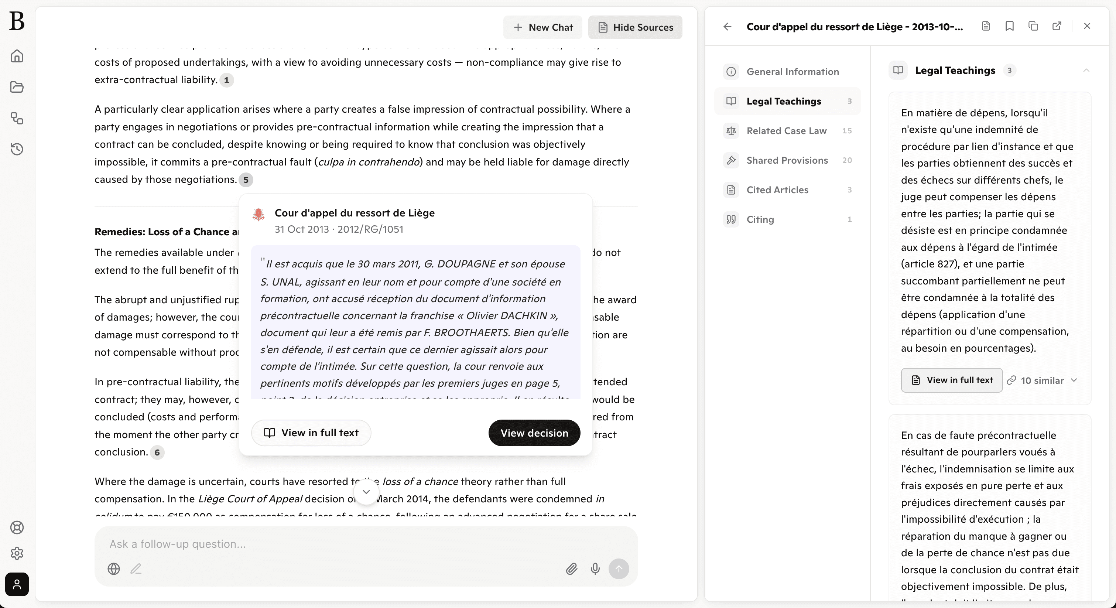Click the copy icon in panel header
This screenshot has height=608, width=1116.
(1033, 26)
